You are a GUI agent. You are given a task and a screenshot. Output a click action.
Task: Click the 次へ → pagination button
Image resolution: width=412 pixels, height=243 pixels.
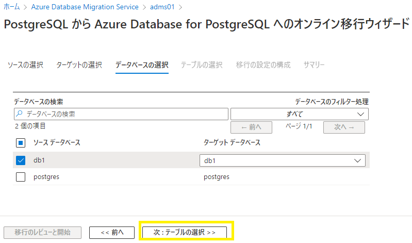pyautogui.click(x=344, y=127)
